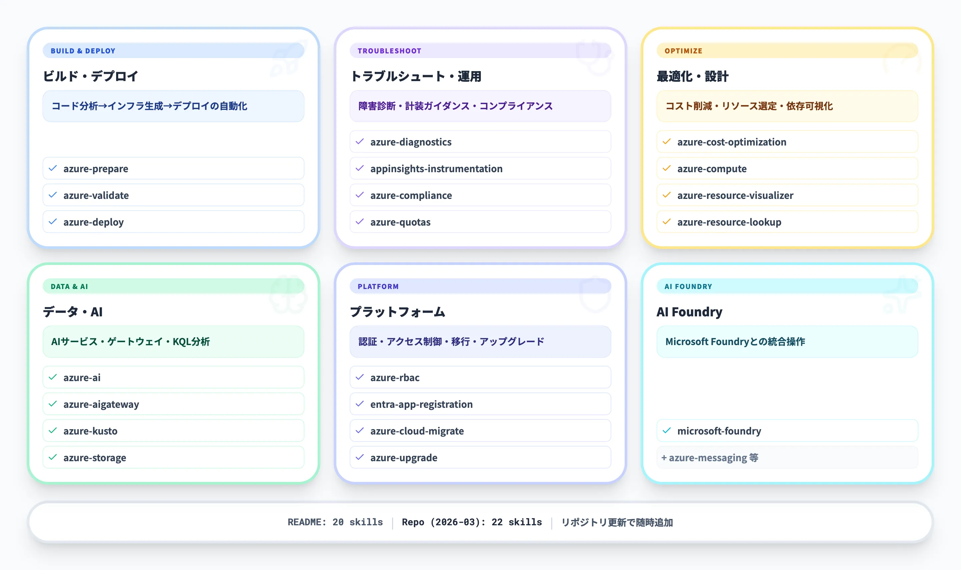
Task: Toggle the azure-diagnostics checkmark
Action: click(x=359, y=141)
